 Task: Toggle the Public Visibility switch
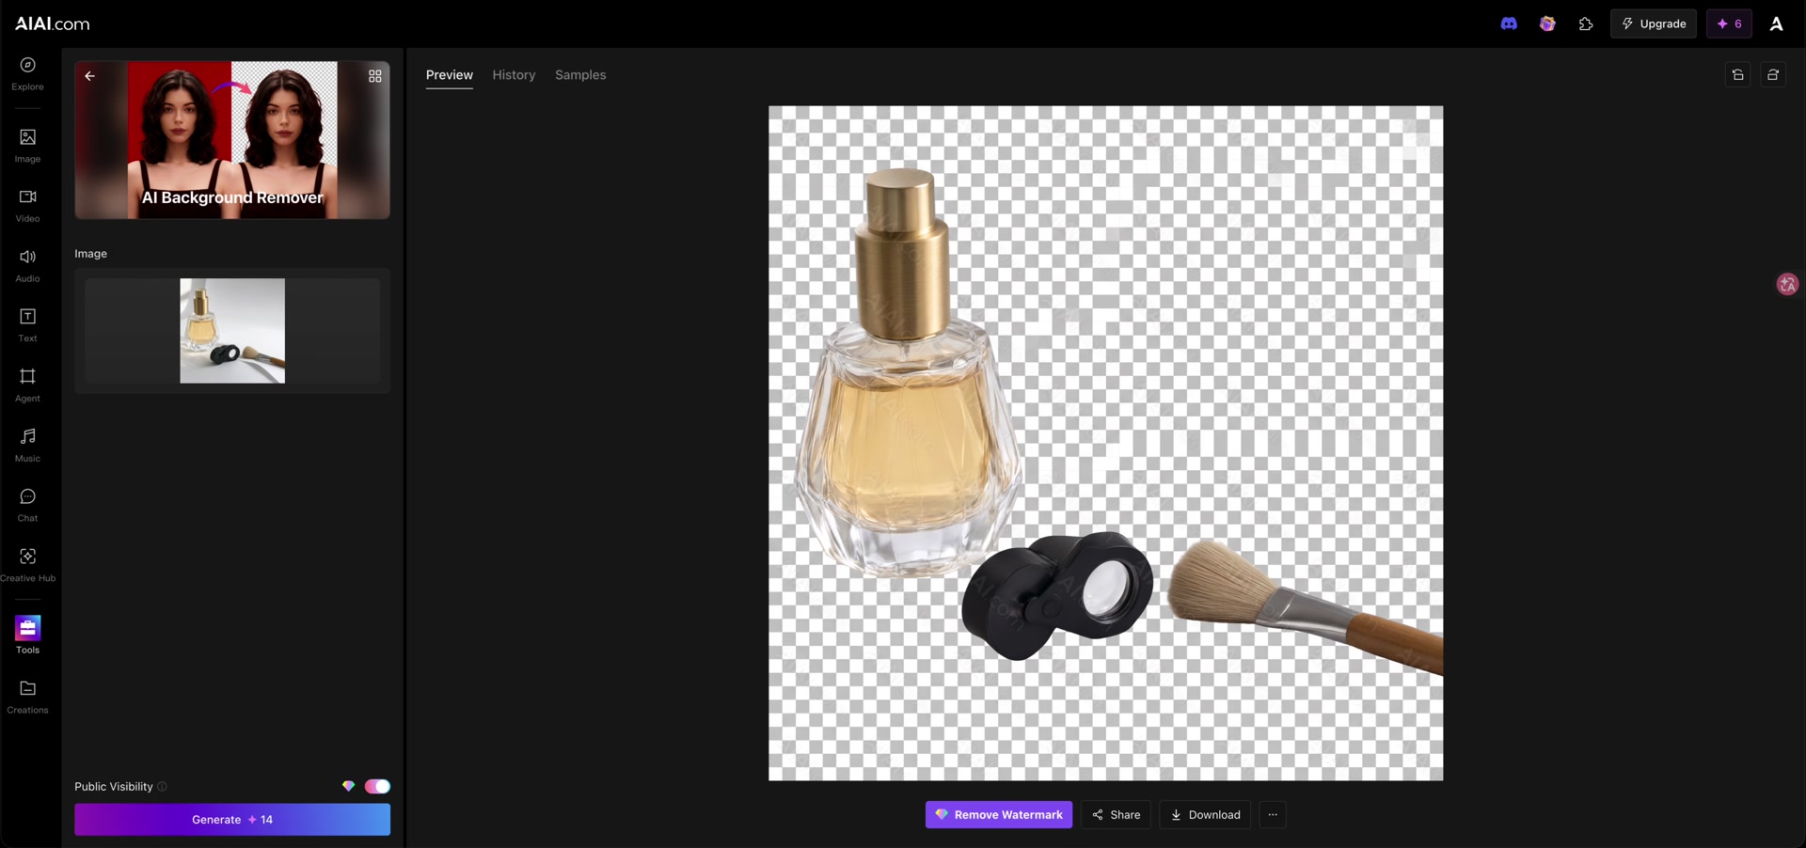pyautogui.click(x=377, y=786)
